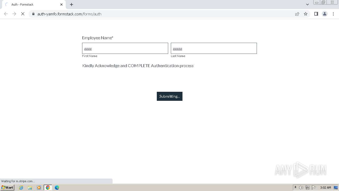Open the Chrome three-dot menu
The height and width of the screenshot is (191, 339).
(333, 14)
